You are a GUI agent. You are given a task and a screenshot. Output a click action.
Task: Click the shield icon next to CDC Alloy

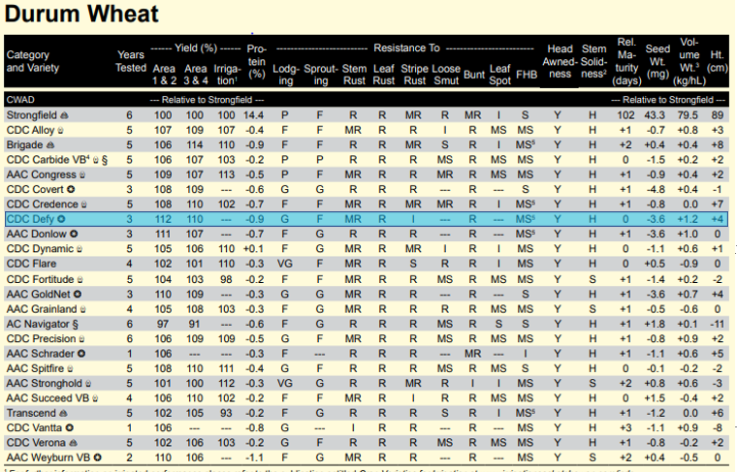(x=60, y=131)
